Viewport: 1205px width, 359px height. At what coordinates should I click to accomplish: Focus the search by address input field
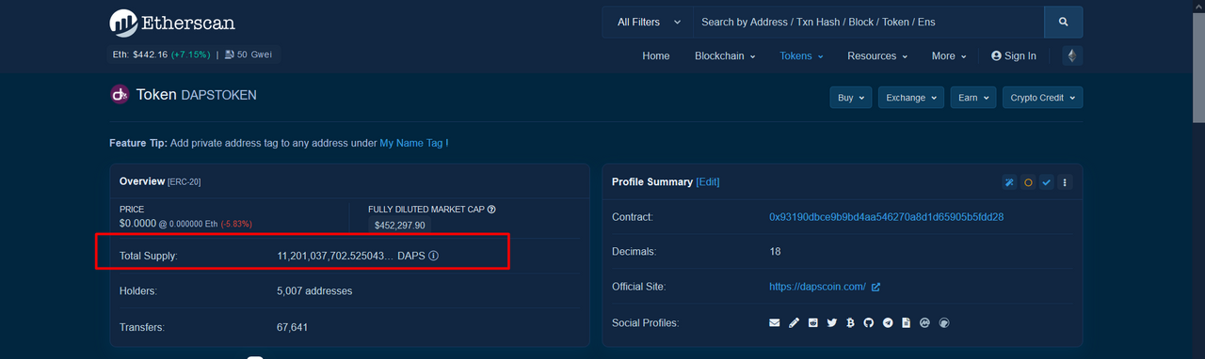868,22
